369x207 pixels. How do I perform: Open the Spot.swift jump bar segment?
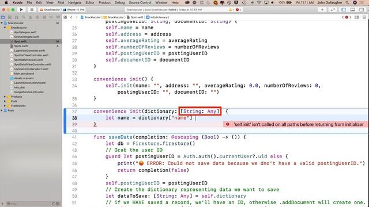pyautogui.click(x=135, y=17)
